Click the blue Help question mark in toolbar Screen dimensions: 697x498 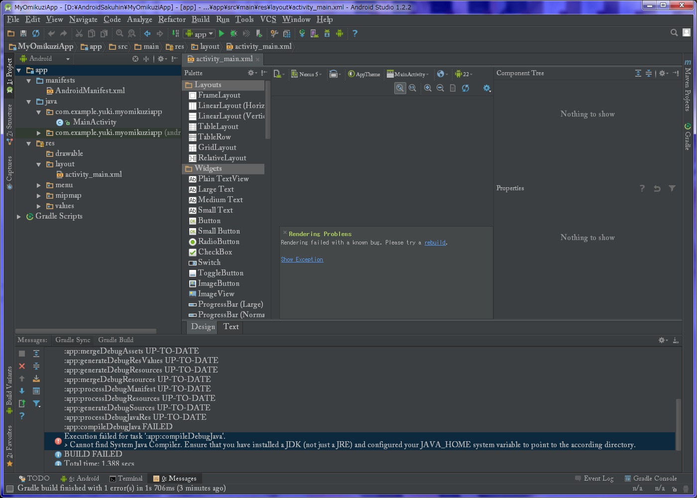pos(355,33)
